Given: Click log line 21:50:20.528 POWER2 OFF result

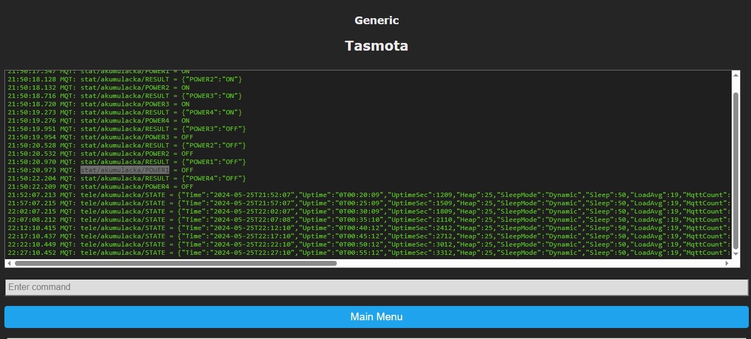Looking at the screenshot, I should tap(127, 145).
